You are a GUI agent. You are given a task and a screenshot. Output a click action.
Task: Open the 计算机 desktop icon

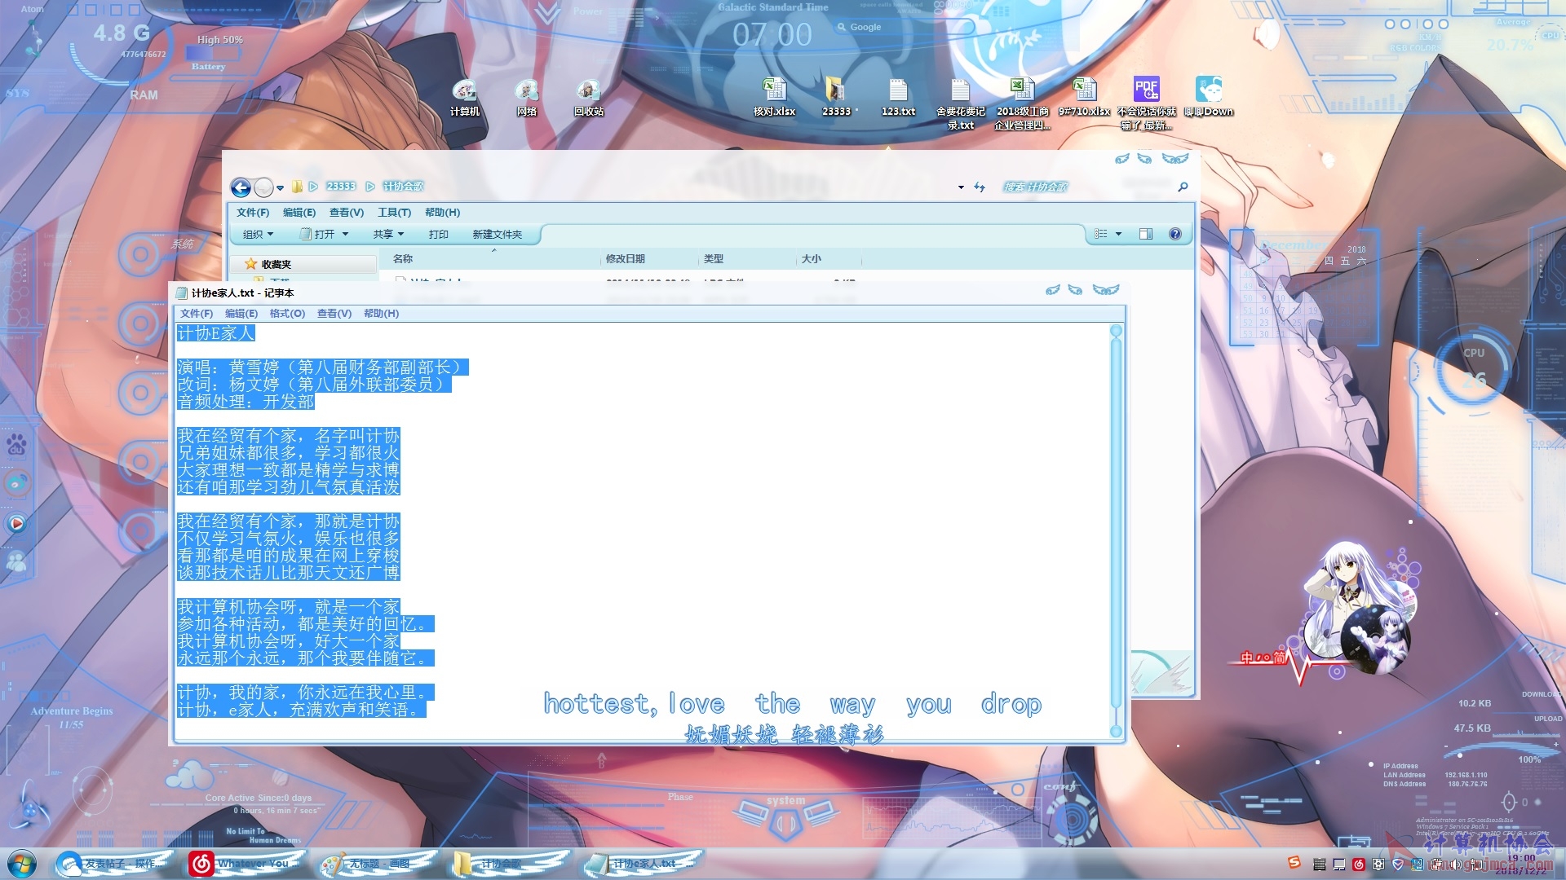[x=464, y=97]
